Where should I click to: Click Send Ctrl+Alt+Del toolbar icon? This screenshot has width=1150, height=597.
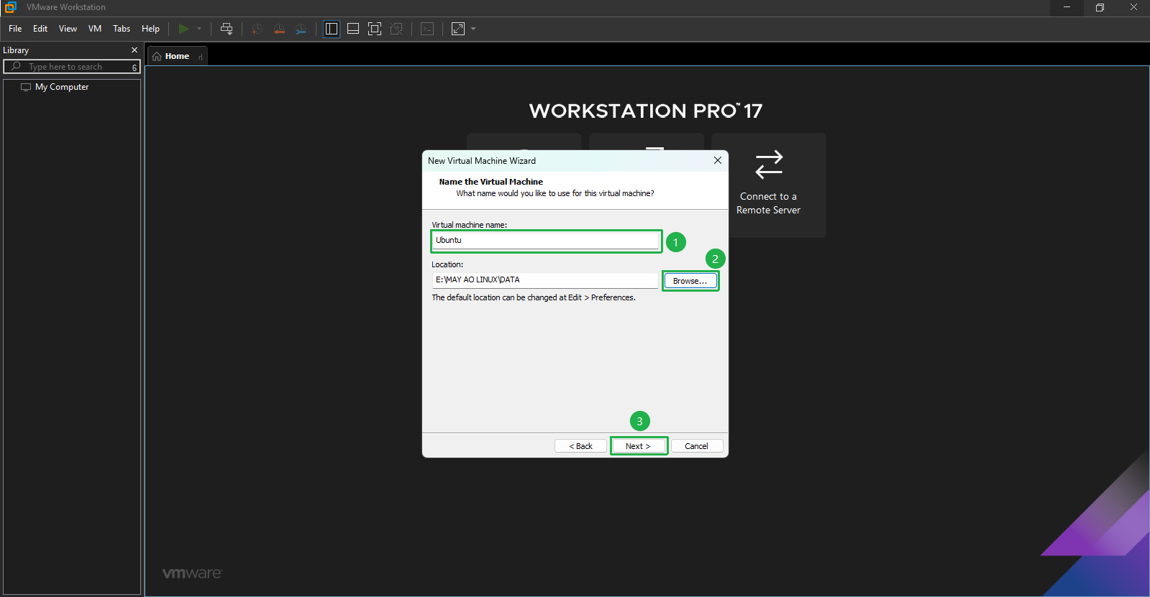227,29
